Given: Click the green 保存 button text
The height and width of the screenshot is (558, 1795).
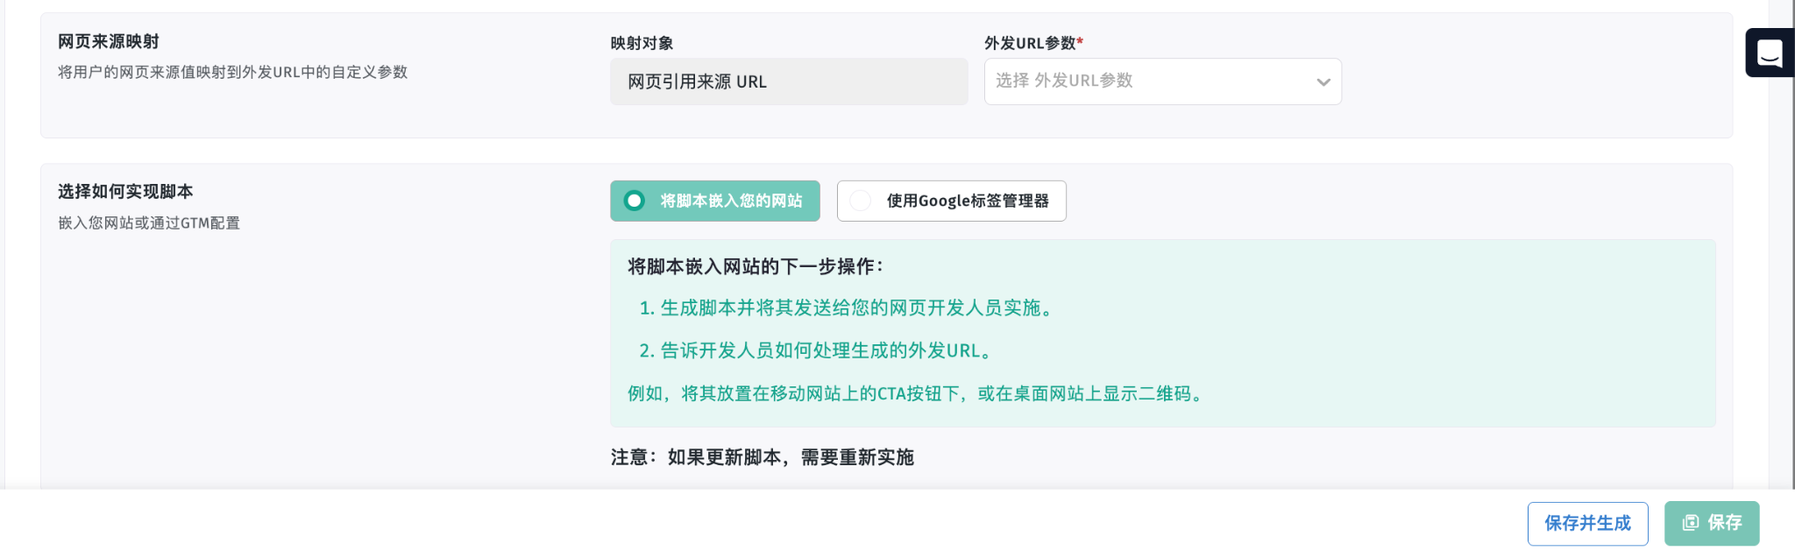Looking at the screenshot, I should (x=1724, y=523).
